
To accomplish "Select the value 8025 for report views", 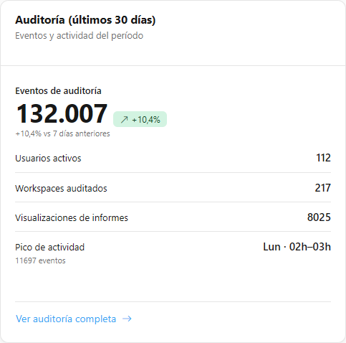I will [x=319, y=217].
